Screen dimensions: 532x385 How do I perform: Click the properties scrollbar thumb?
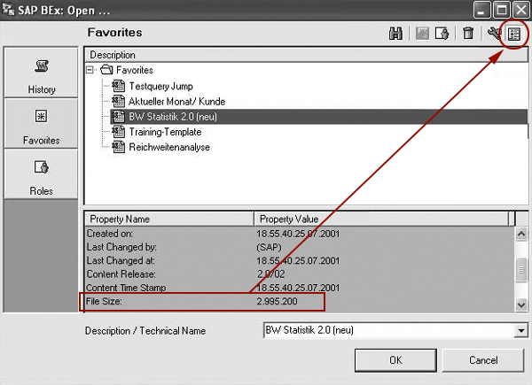[x=521, y=270]
